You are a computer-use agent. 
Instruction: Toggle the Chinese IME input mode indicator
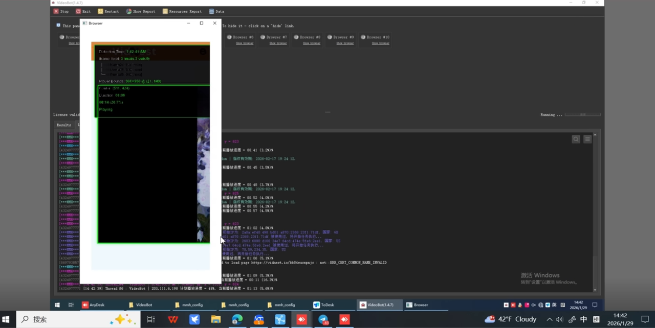pos(583,319)
